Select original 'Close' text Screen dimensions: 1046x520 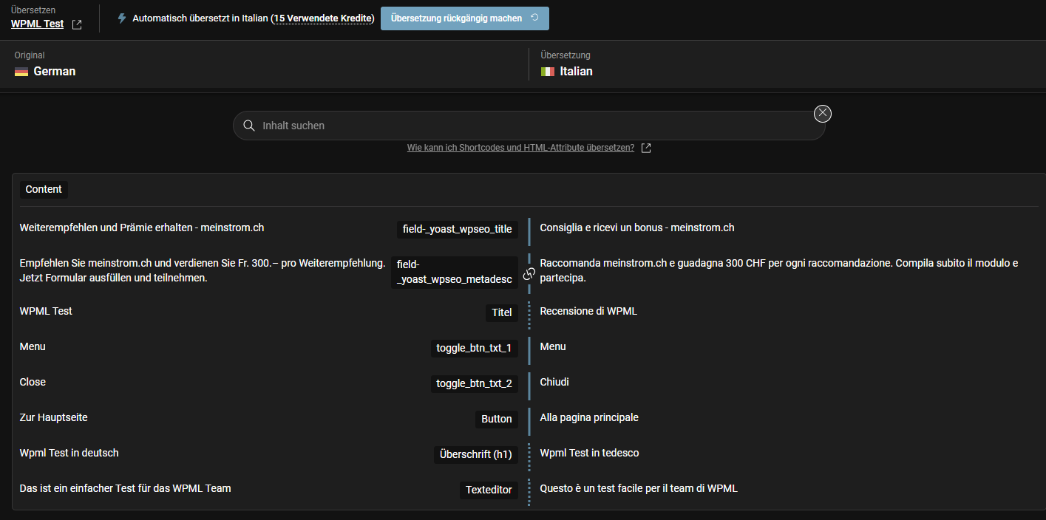pos(33,382)
